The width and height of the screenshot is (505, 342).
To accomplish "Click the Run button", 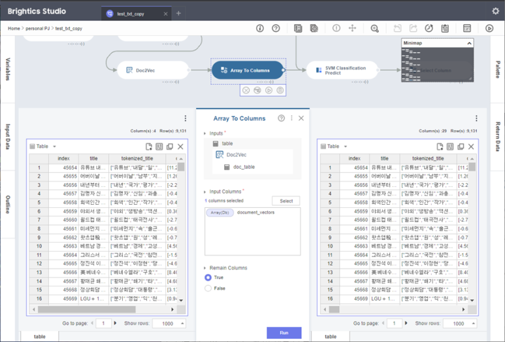I will [284, 333].
